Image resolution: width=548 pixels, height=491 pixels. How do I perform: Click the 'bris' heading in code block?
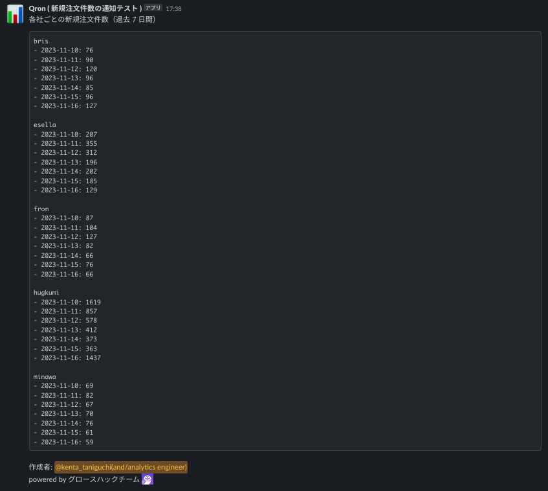[41, 41]
